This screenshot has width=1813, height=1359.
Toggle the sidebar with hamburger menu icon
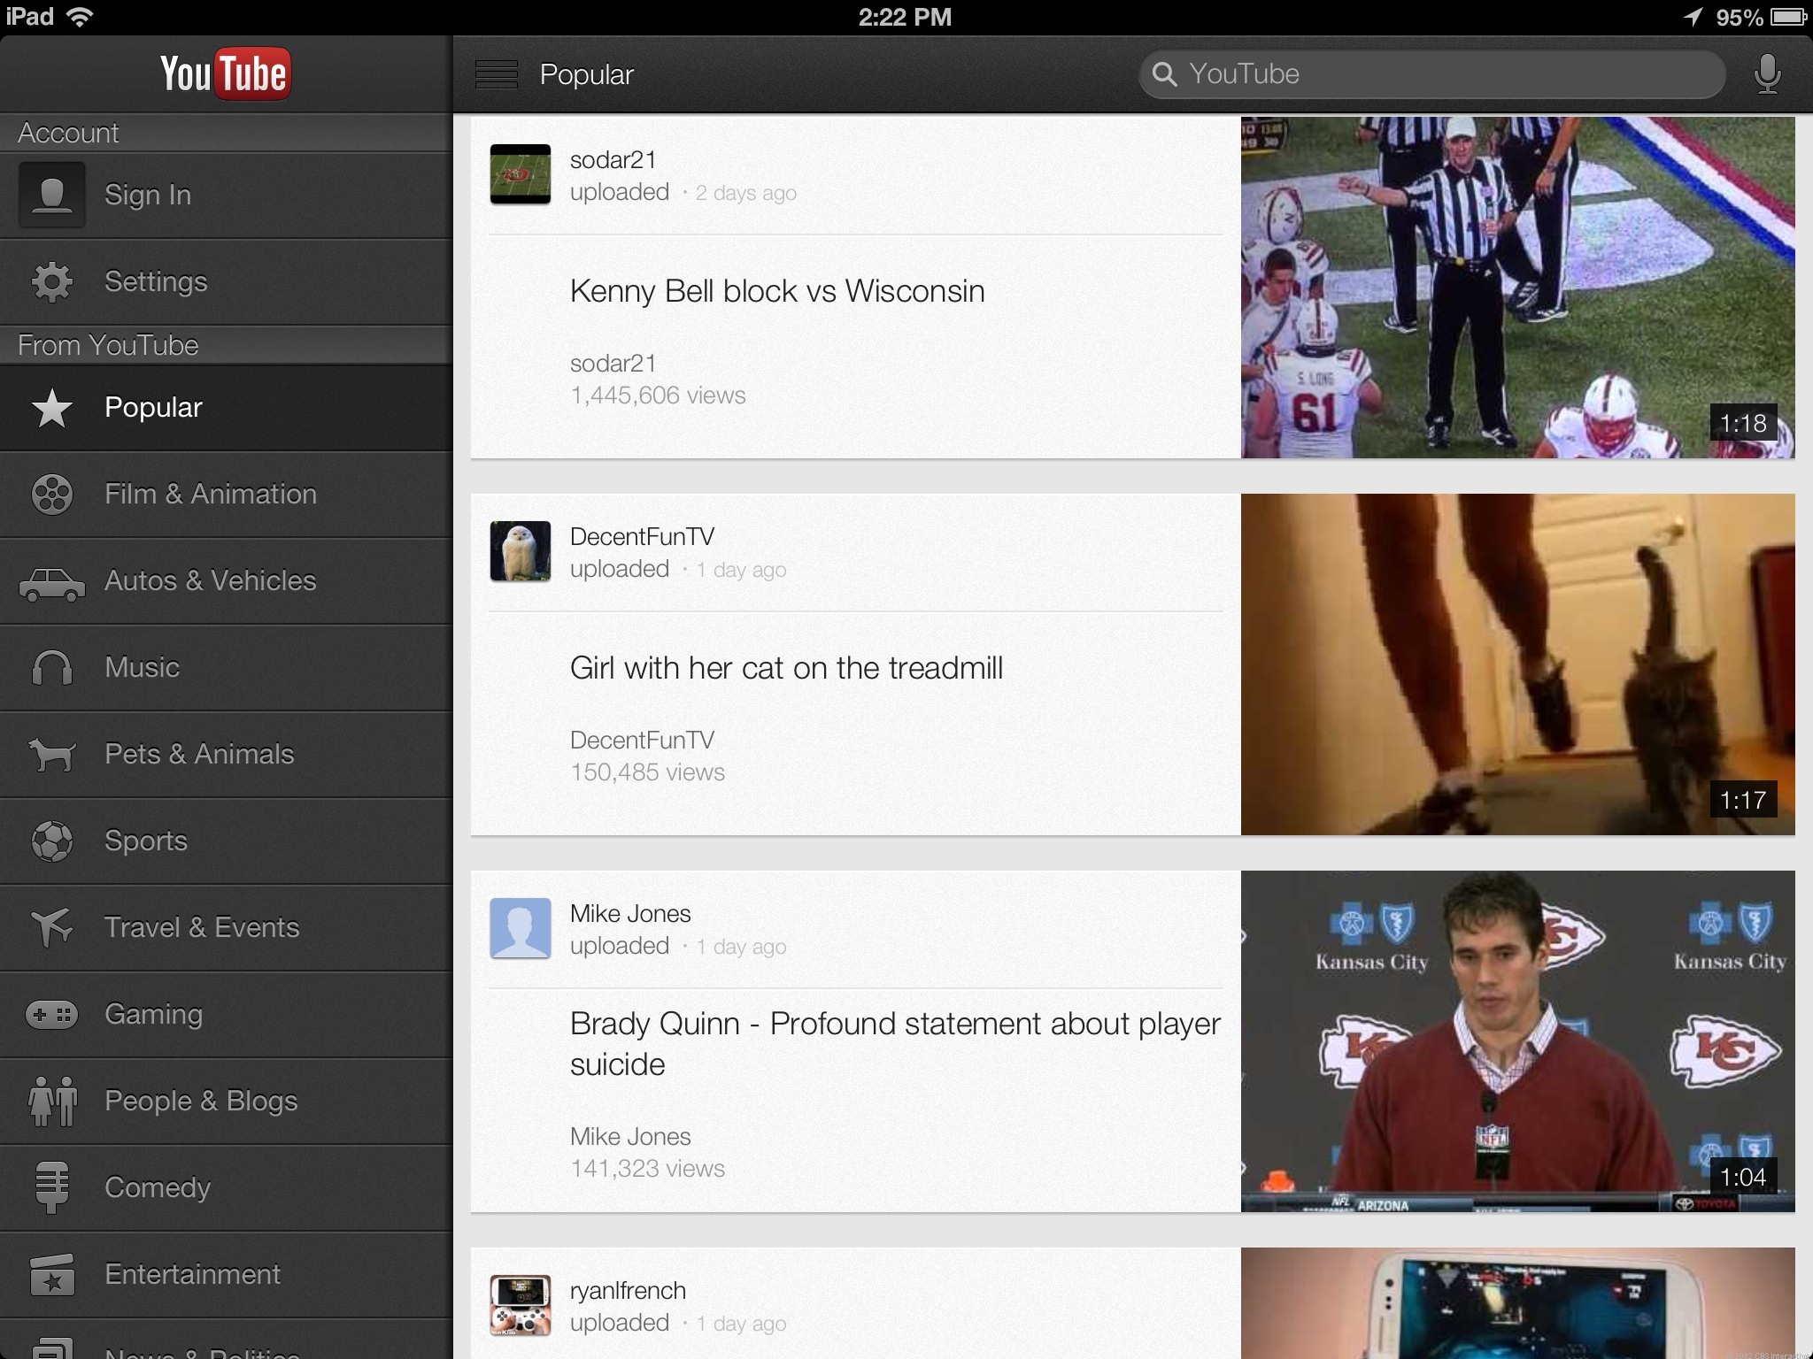tap(497, 74)
